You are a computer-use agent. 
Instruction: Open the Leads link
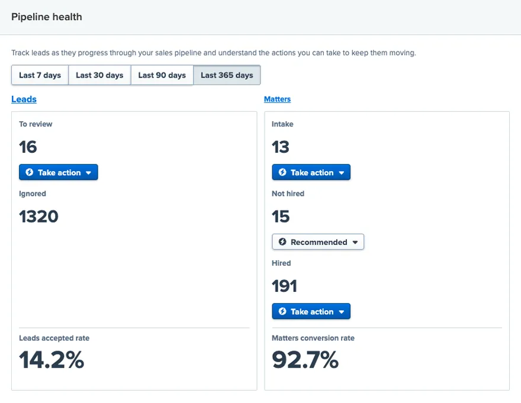(24, 99)
